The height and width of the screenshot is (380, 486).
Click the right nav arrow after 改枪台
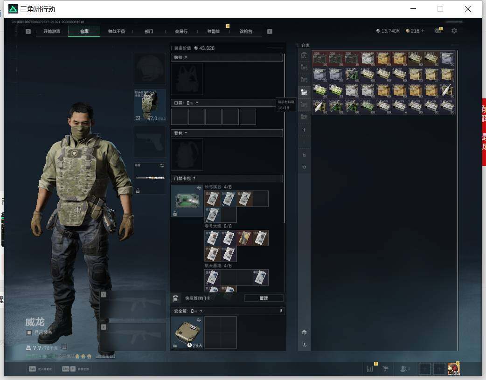tap(270, 31)
